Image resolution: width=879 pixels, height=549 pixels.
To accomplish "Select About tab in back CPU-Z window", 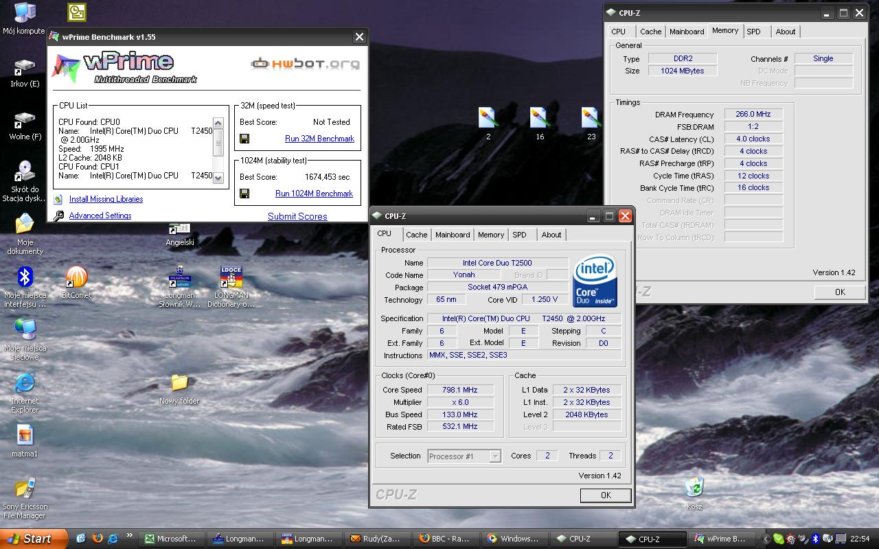I will [x=786, y=32].
